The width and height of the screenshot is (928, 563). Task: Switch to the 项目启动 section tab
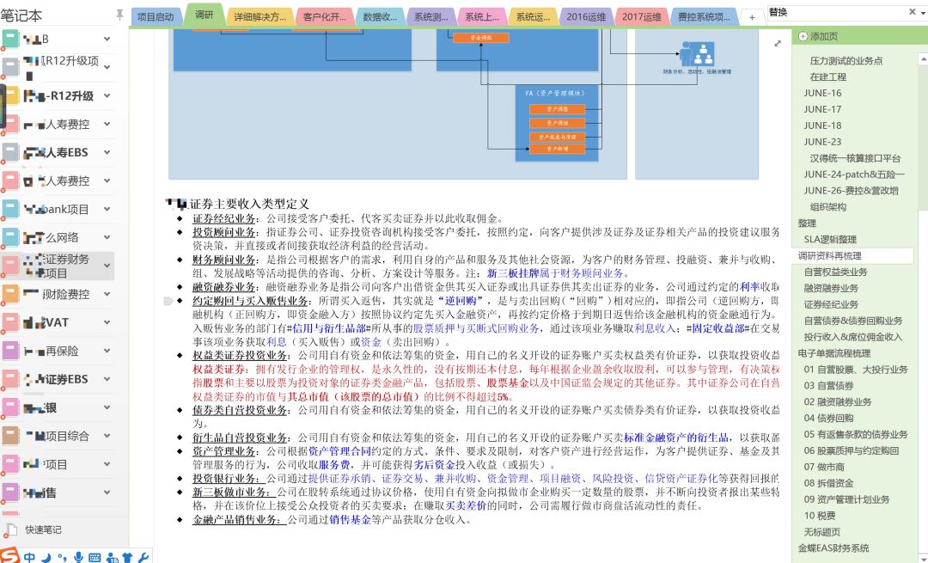point(155,16)
